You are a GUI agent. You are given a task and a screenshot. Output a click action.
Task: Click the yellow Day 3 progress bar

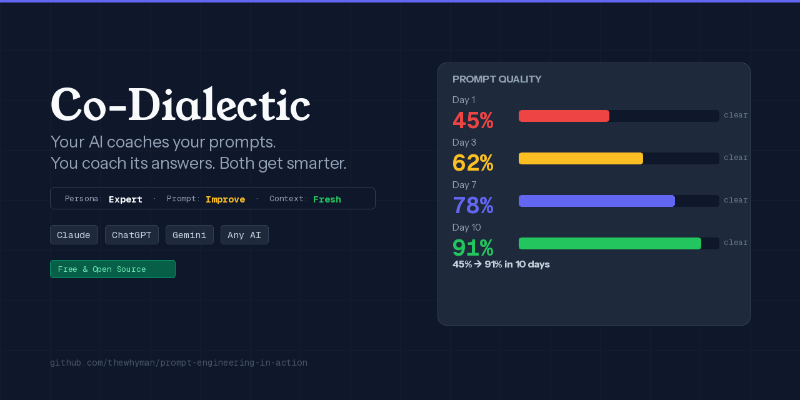(x=581, y=158)
